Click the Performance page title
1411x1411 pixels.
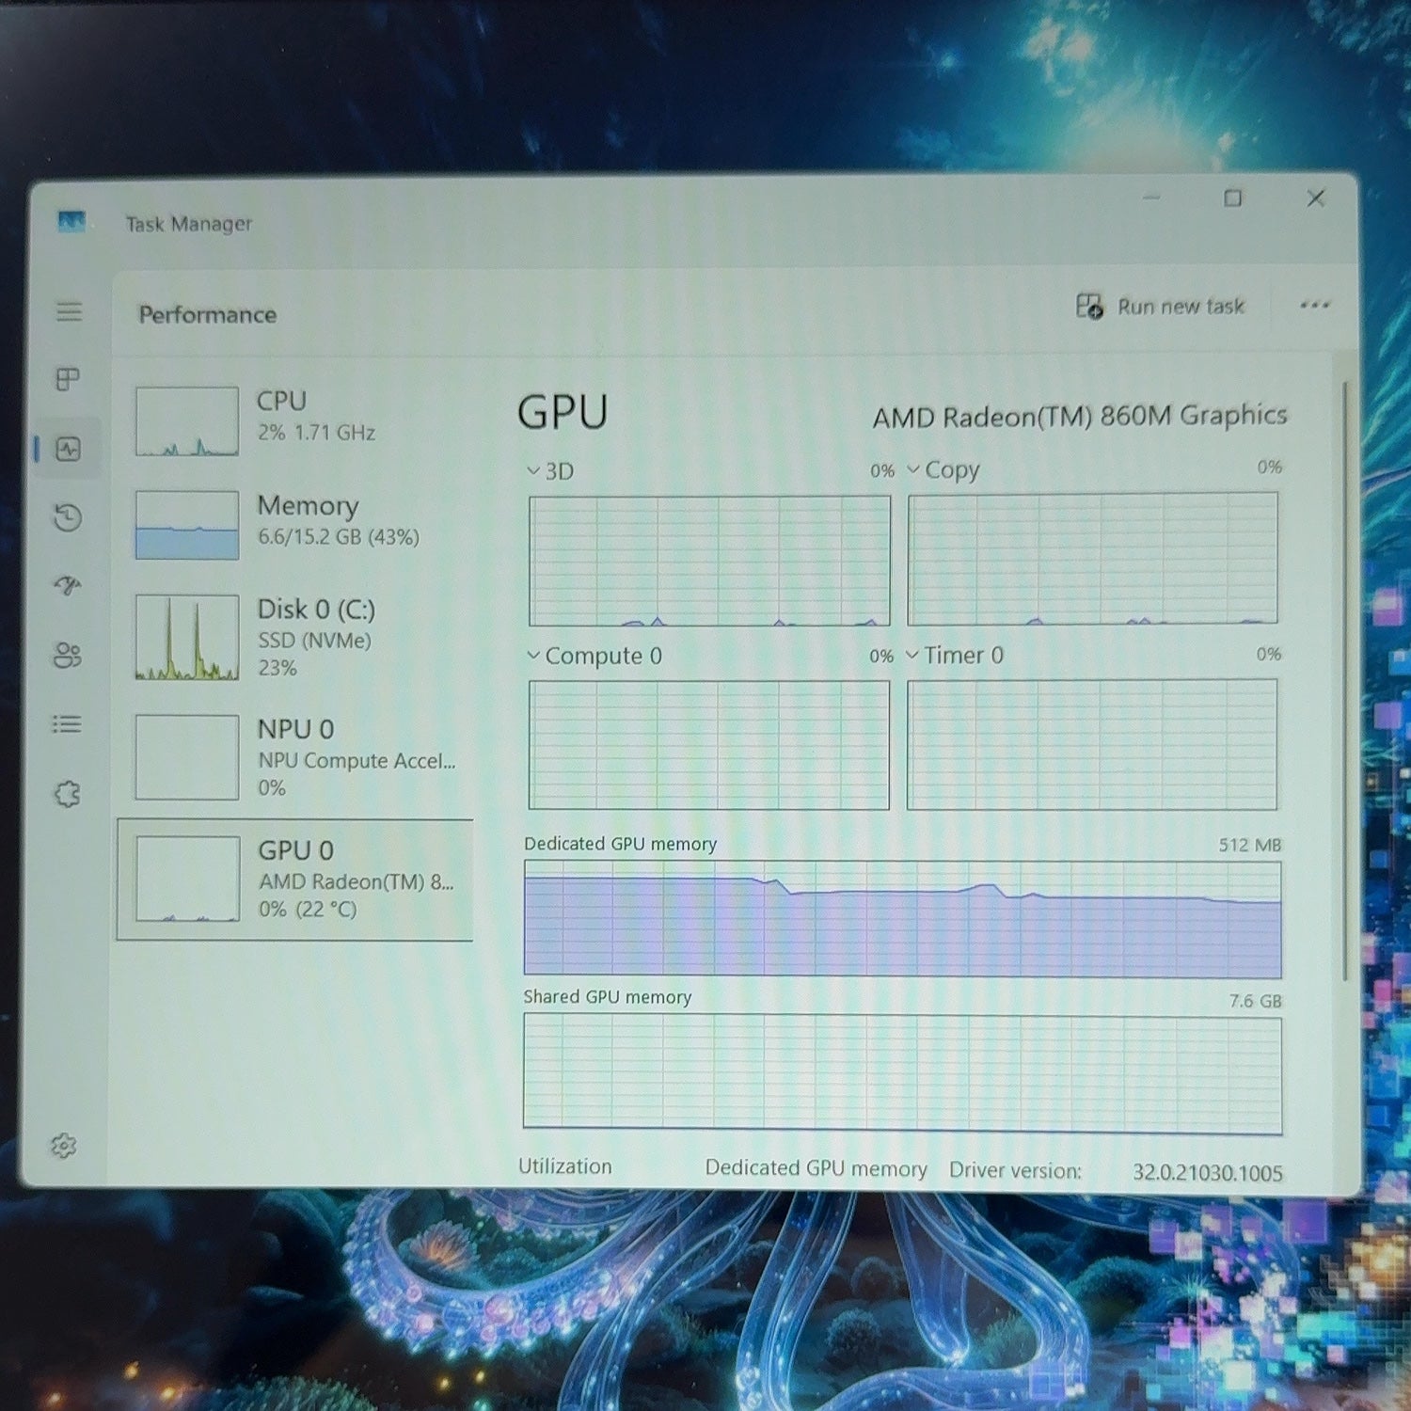point(208,314)
